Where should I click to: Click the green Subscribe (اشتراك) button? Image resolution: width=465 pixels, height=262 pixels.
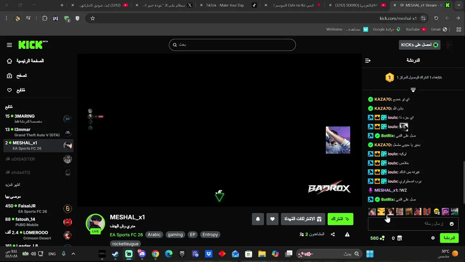(340, 219)
